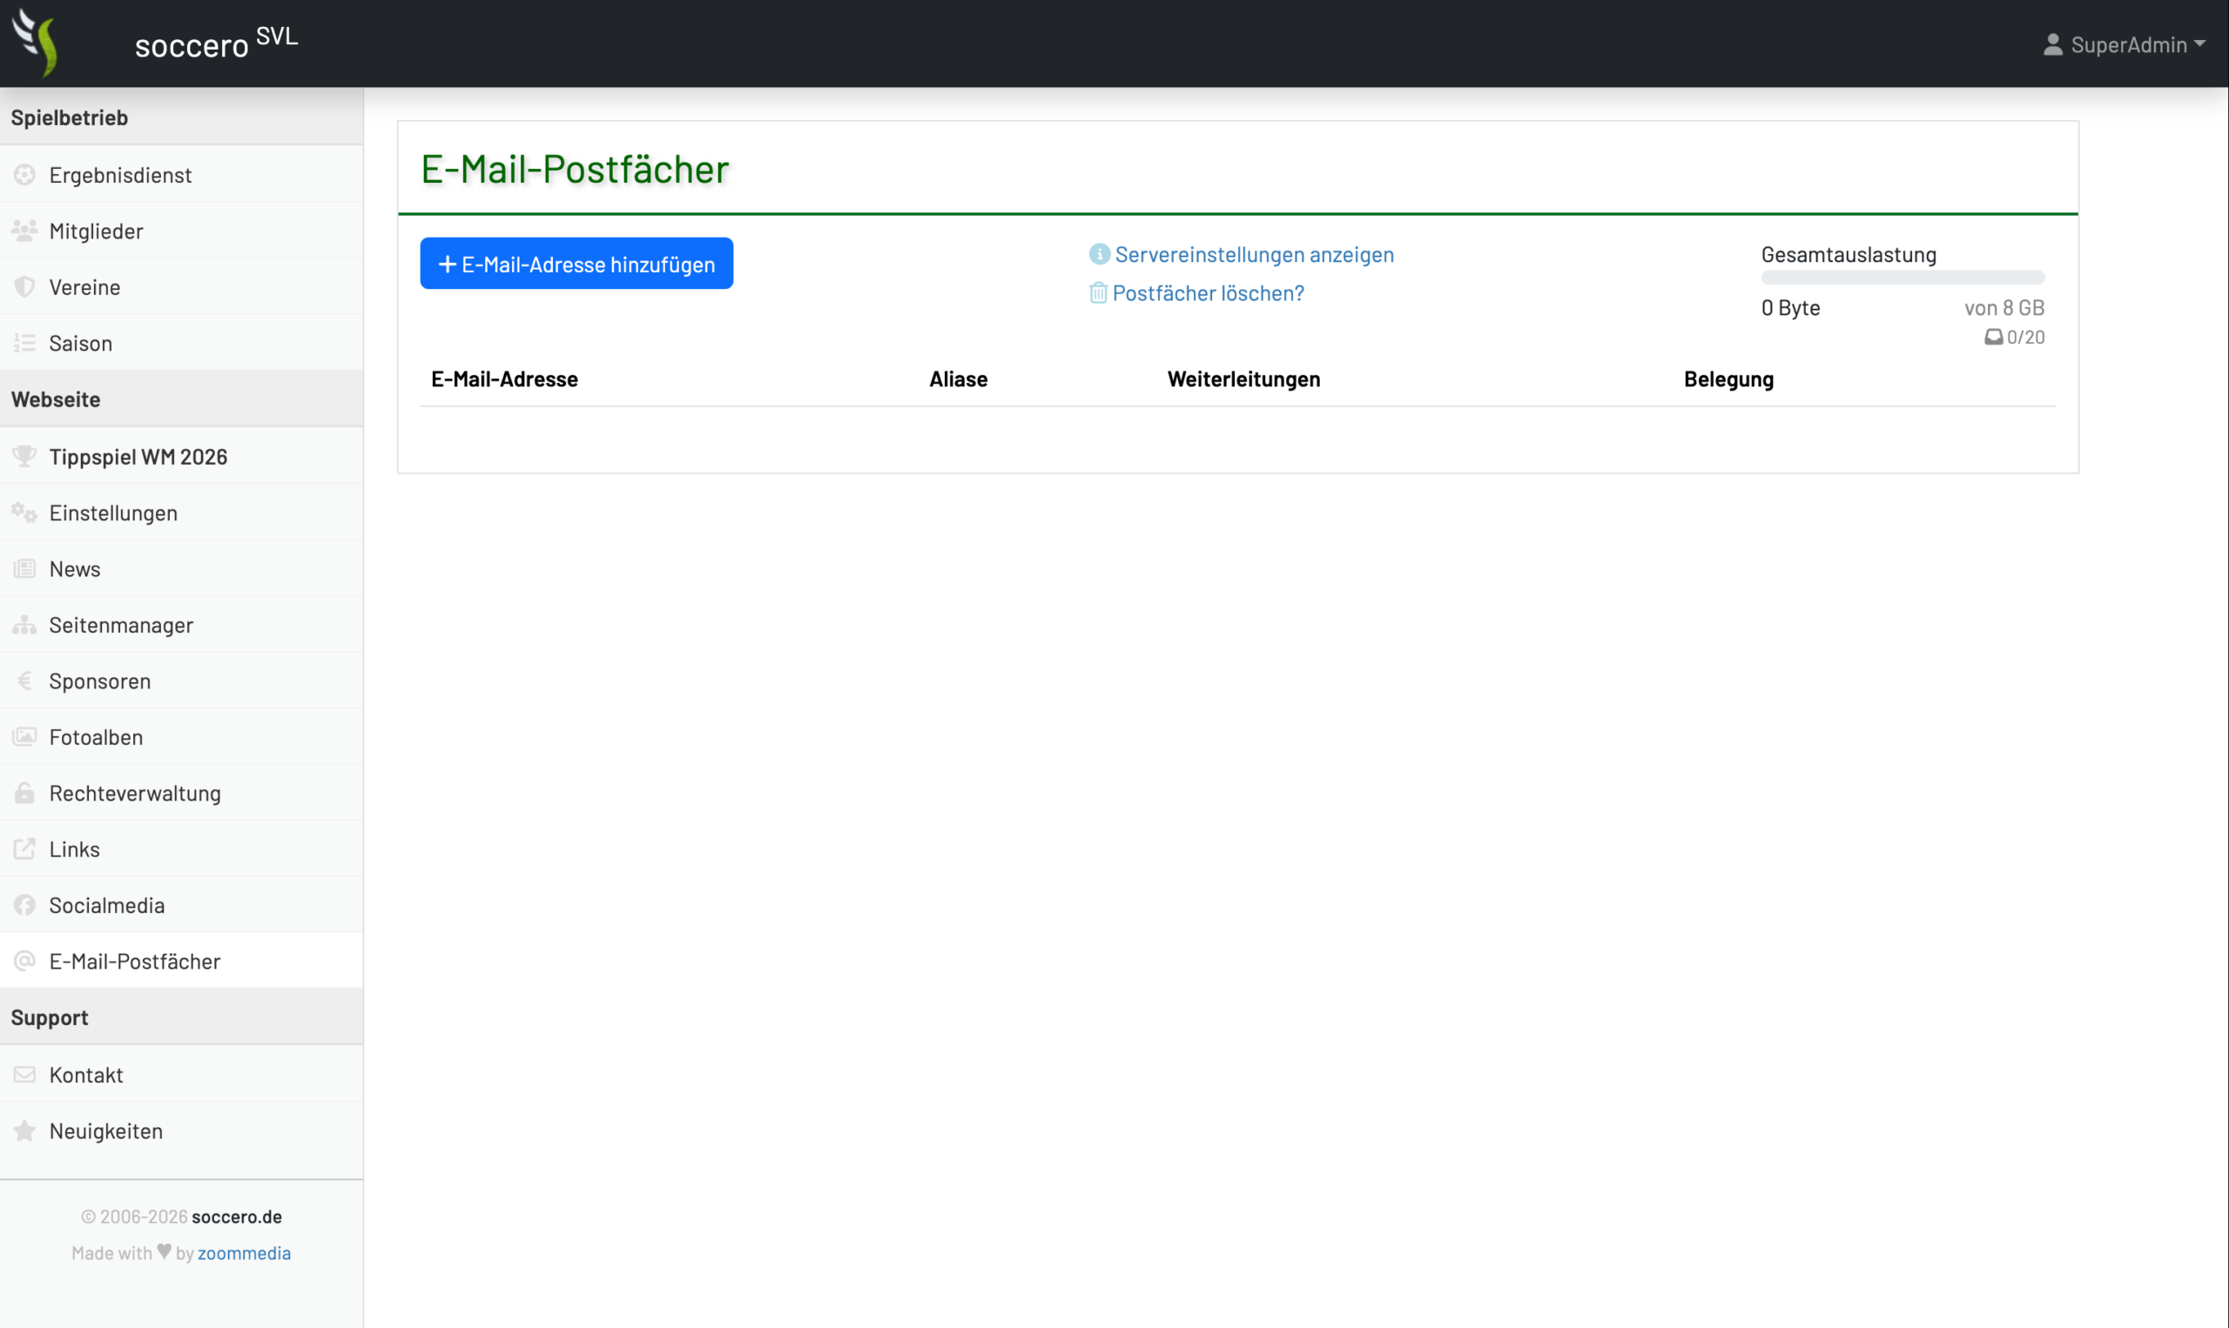This screenshot has width=2229, height=1328.
Task: Open Kontakt under Support
Action: [182, 1075]
